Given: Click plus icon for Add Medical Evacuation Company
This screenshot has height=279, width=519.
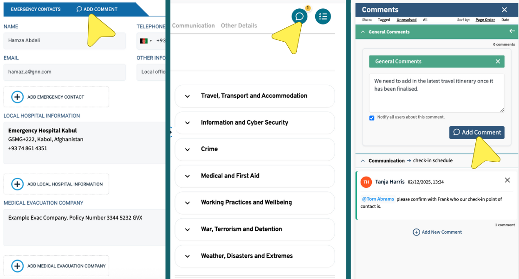Looking at the screenshot, I should (17, 266).
